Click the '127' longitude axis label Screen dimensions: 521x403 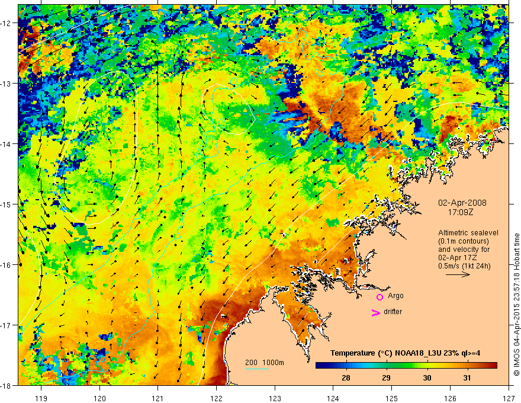coord(509,398)
